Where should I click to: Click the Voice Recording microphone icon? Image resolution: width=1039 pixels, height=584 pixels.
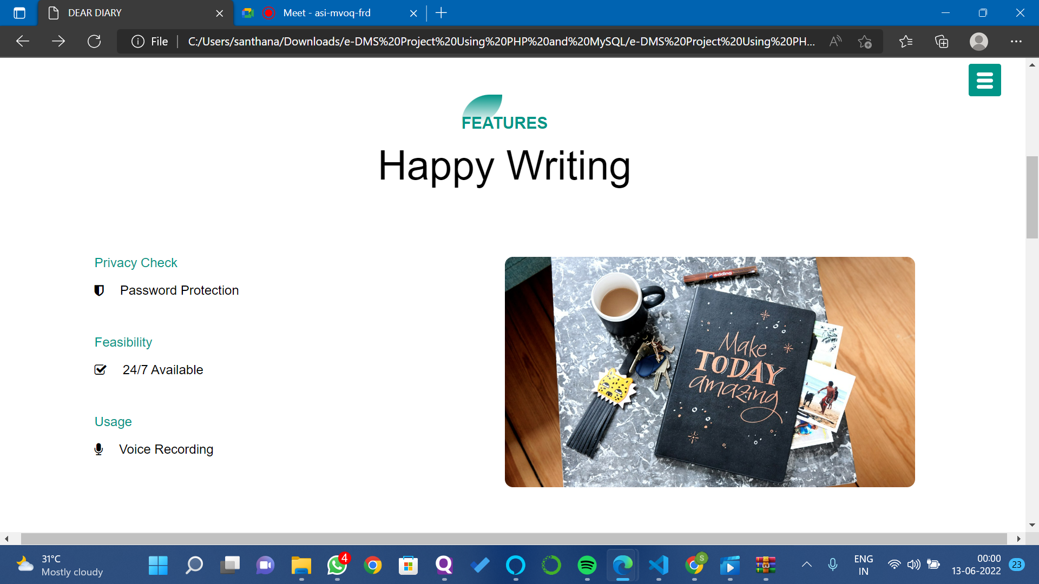click(98, 449)
